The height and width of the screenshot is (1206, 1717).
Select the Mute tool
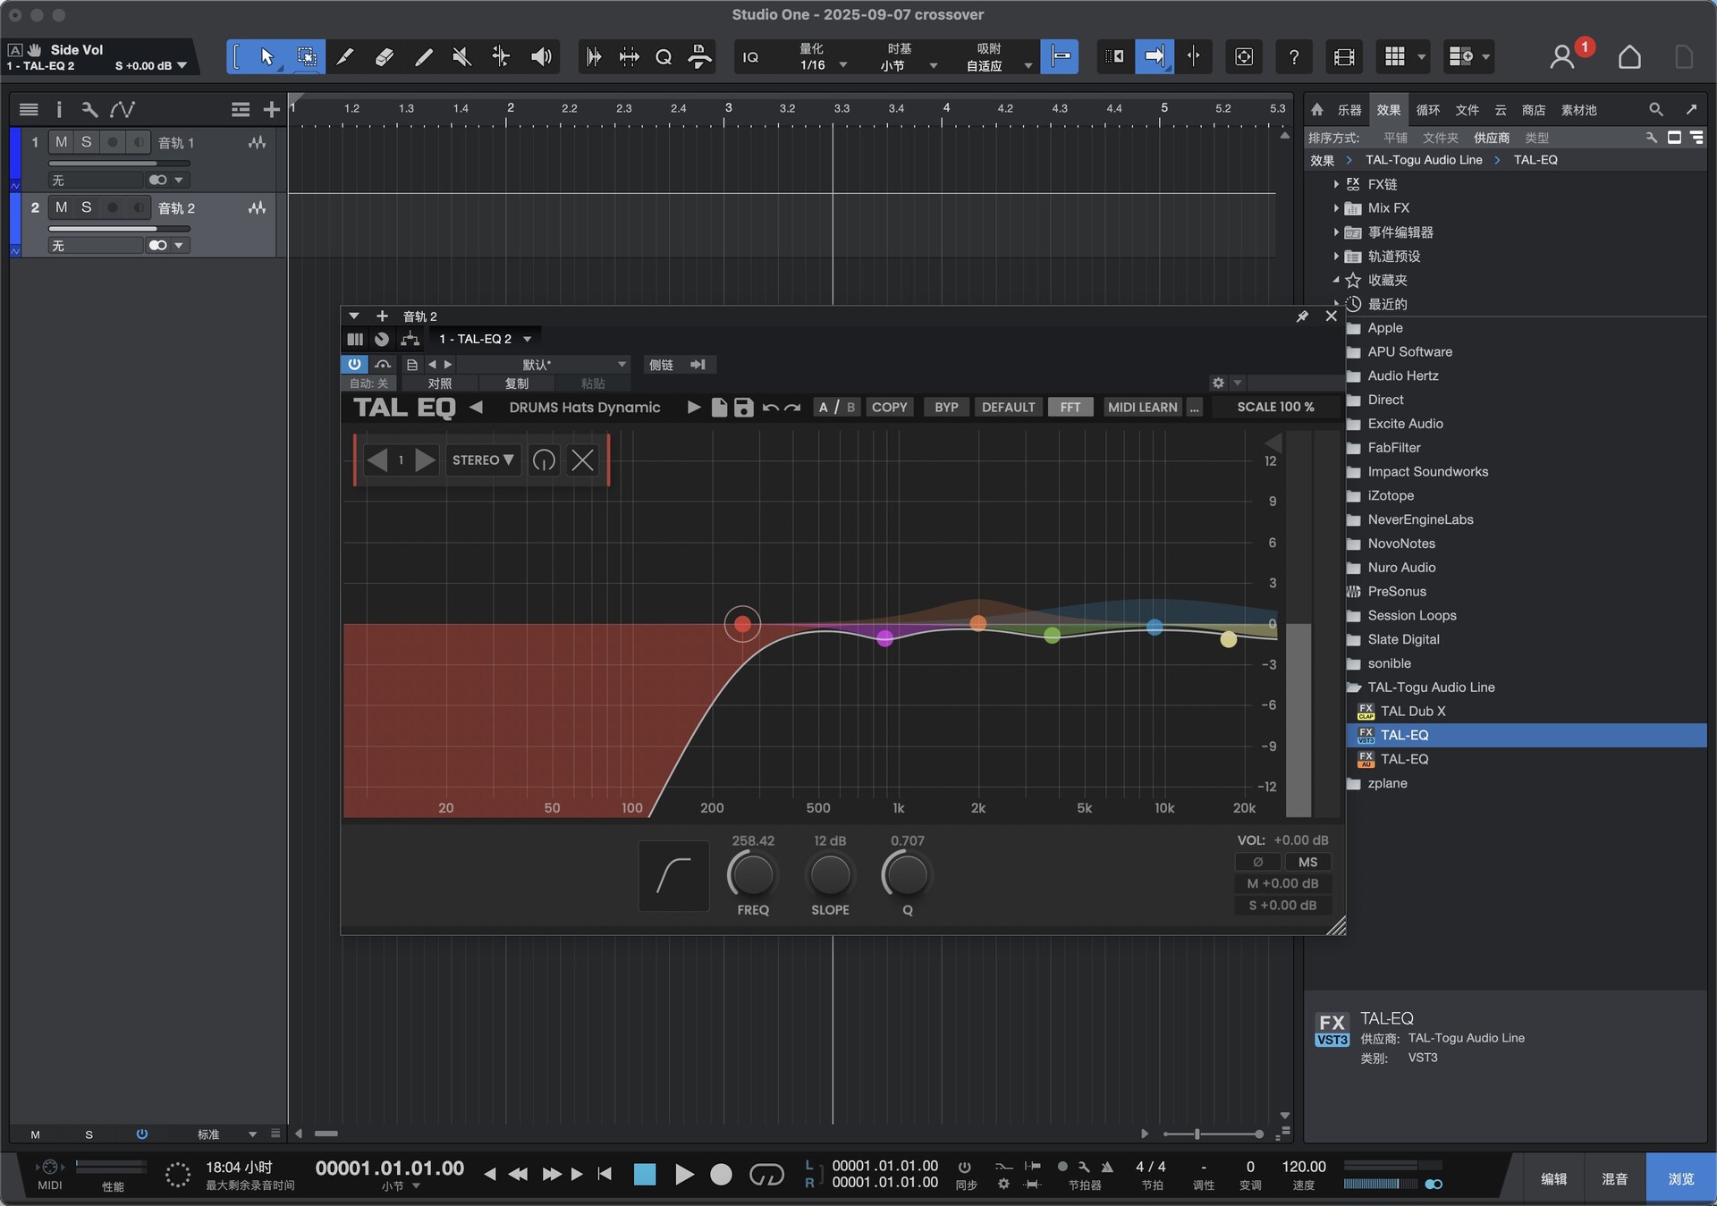tap(461, 57)
